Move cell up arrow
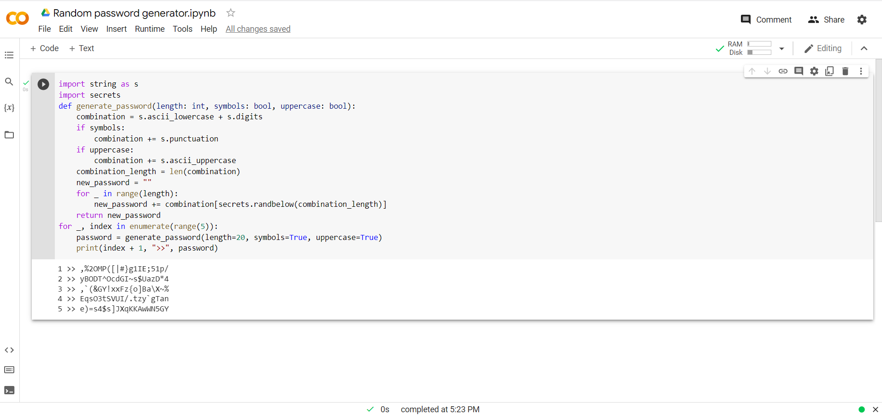This screenshot has height=415, width=882. (752, 71)
